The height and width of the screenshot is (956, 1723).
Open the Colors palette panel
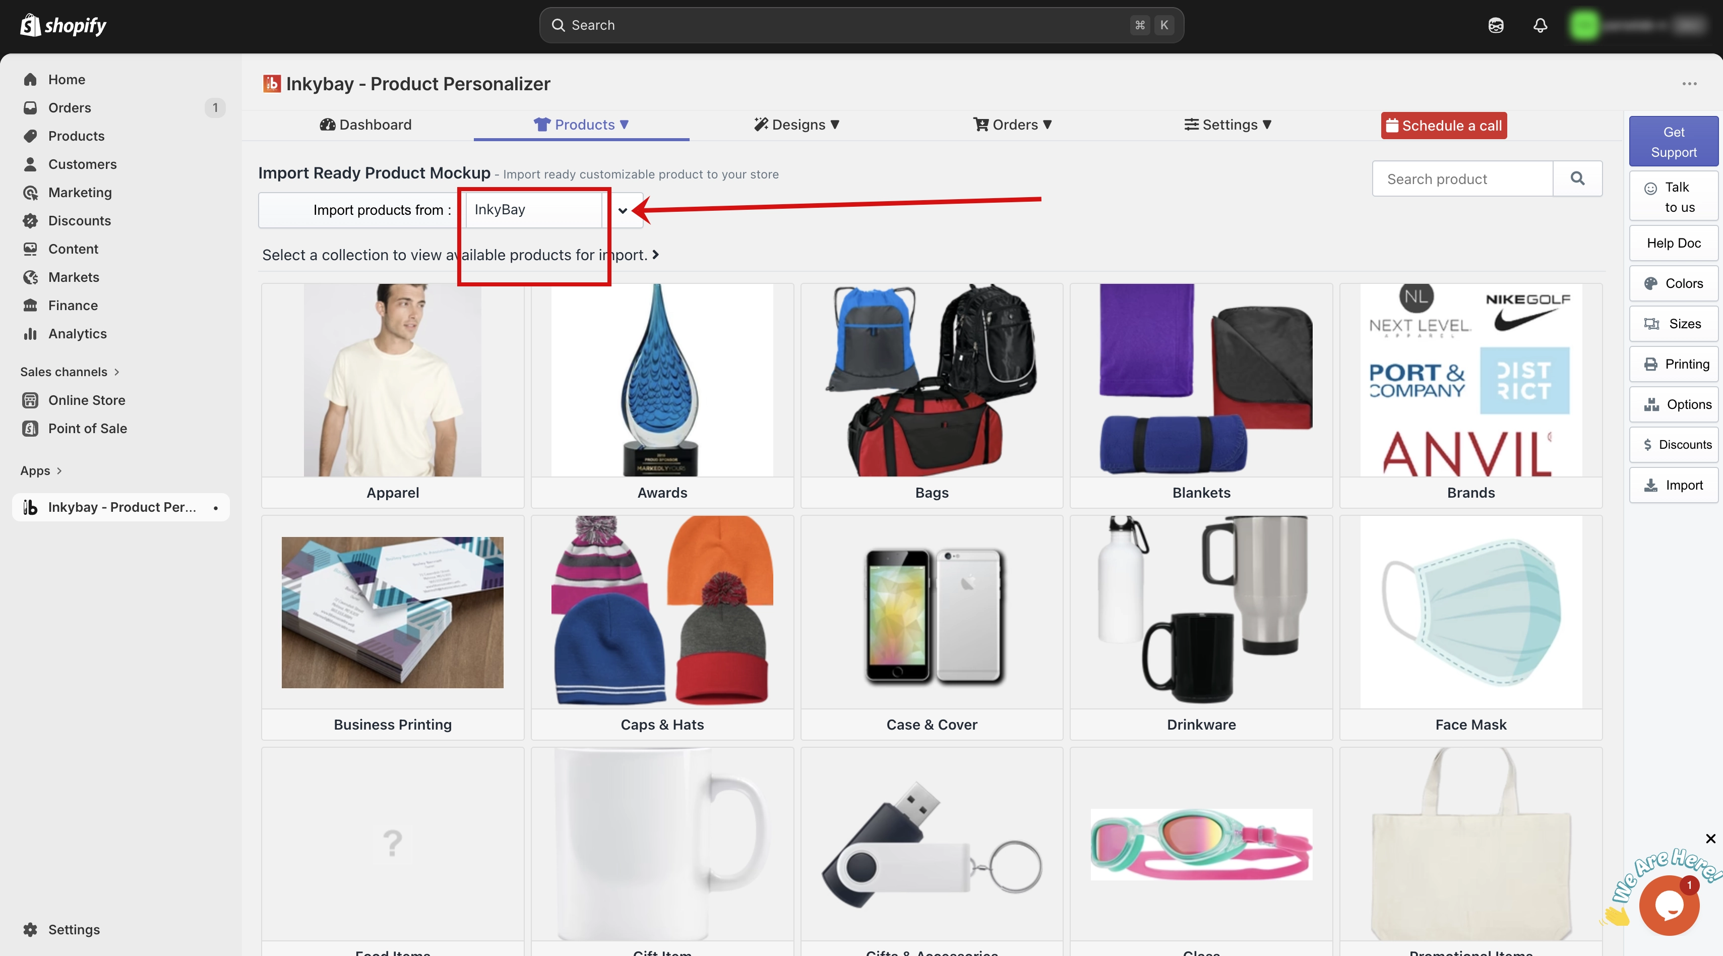pyautogui.click(x=1674, y=284)
